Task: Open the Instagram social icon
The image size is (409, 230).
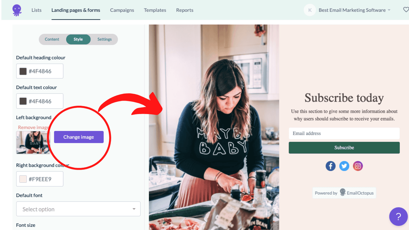Action: [358, 166]
